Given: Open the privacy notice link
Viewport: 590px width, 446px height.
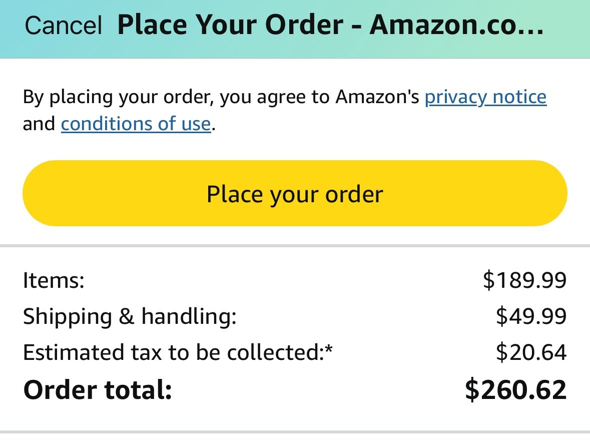Looking at the screenshot, I should (485, 97).
